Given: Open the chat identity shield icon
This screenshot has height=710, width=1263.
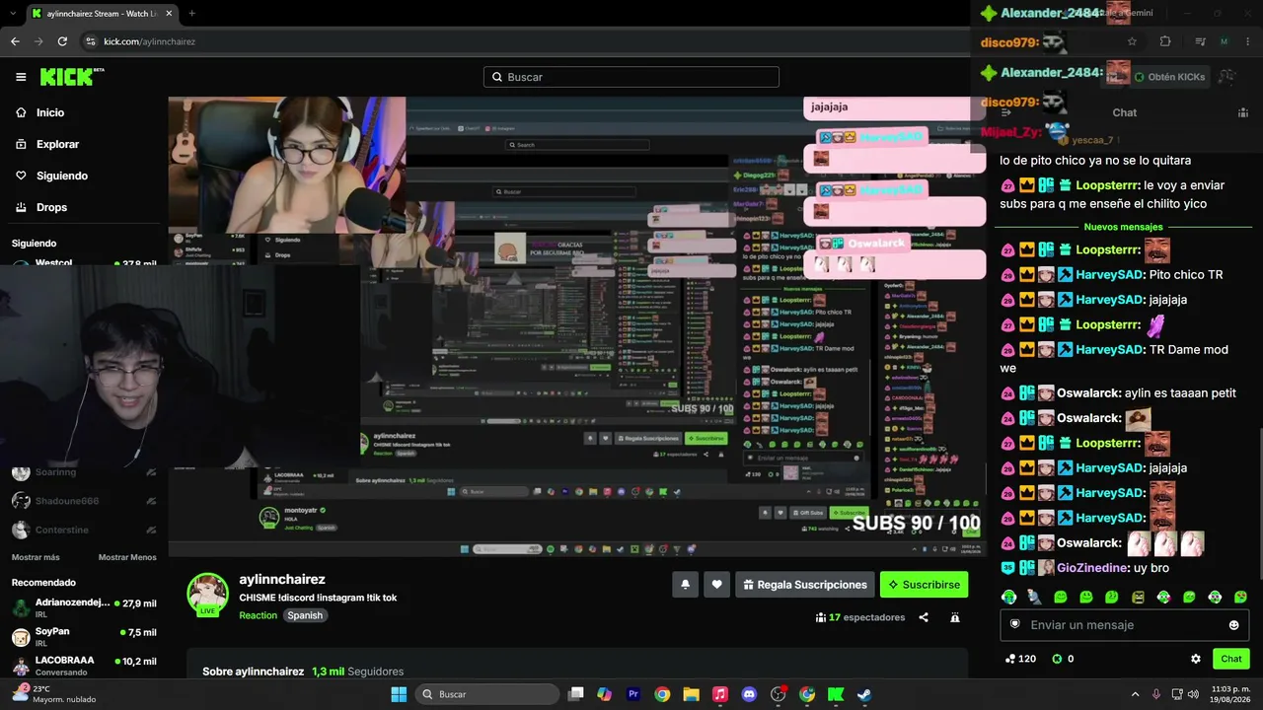Looking at the screenshot, I should (x=1014, y=624).
